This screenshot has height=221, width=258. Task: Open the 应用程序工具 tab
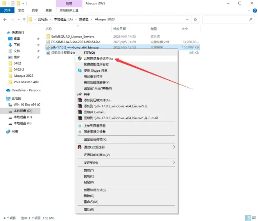(69, 11)
